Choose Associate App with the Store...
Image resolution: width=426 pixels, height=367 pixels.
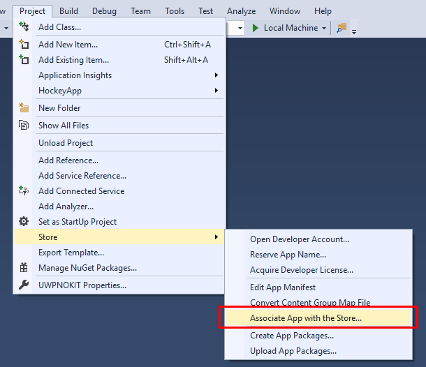[x=318, y=318]
